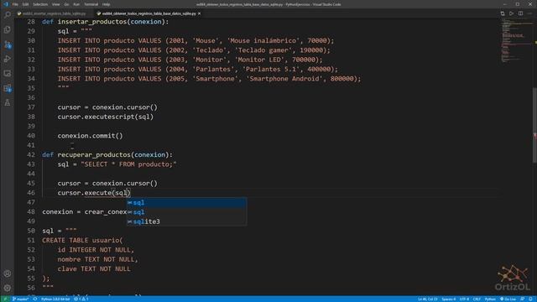Change end of line sequence CRLF
This screenshot has height=302, width=537.
click(x=477, y=299)
